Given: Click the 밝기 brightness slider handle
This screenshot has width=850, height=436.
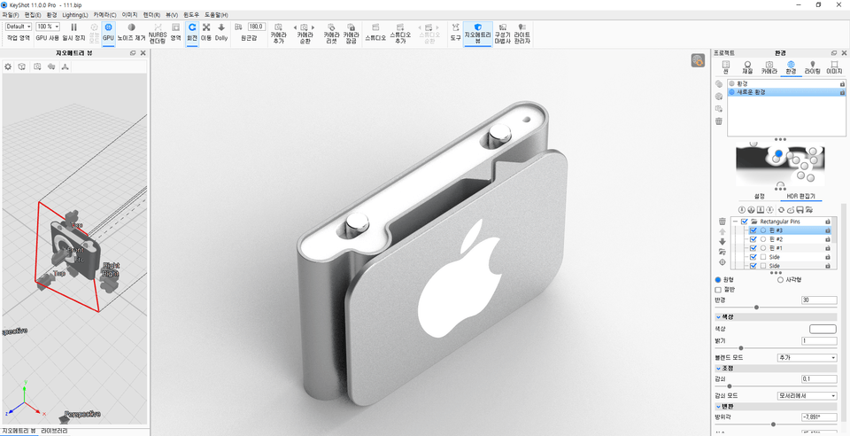Looking at the screenshot, I should [x=740, y=348].
